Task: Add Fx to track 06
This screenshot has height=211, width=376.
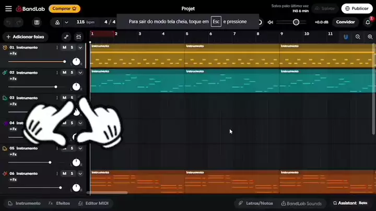Action: tap(13, 180)
